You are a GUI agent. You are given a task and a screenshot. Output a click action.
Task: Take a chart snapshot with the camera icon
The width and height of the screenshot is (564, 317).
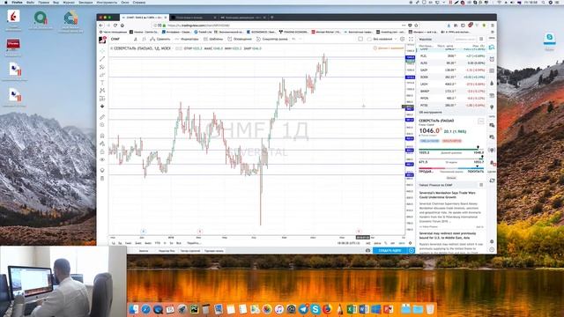(x=367, y=250)
